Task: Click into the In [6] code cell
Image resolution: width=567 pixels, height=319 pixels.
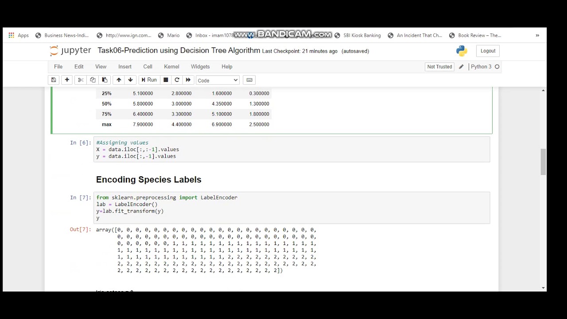Action: tap(291, 150)
